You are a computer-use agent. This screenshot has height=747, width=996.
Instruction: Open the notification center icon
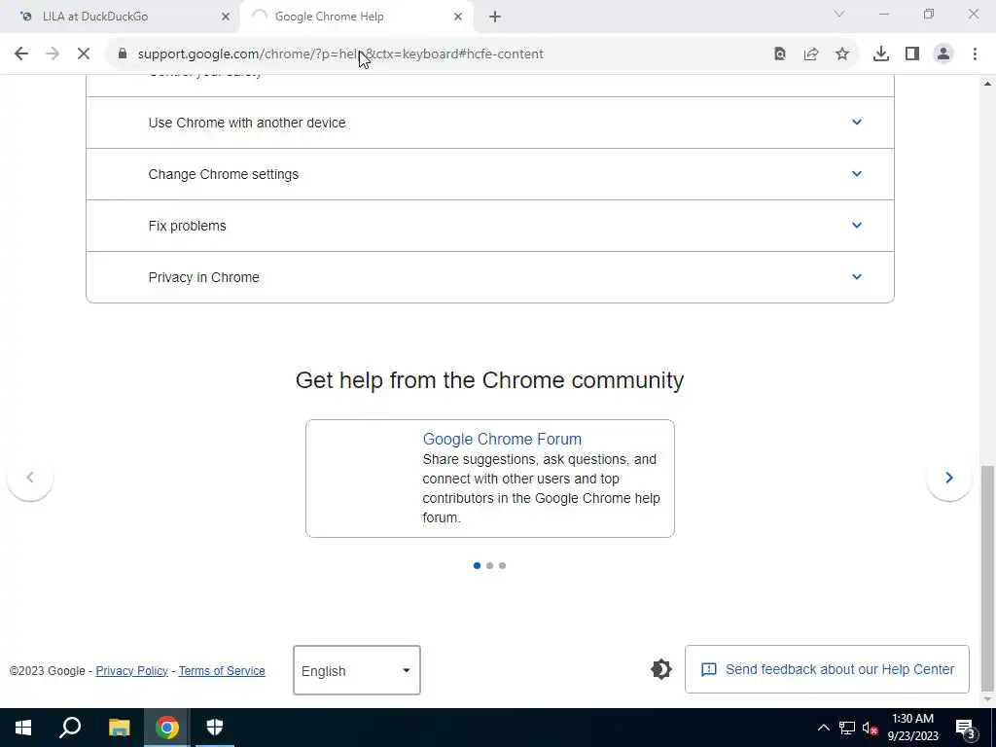966,729
